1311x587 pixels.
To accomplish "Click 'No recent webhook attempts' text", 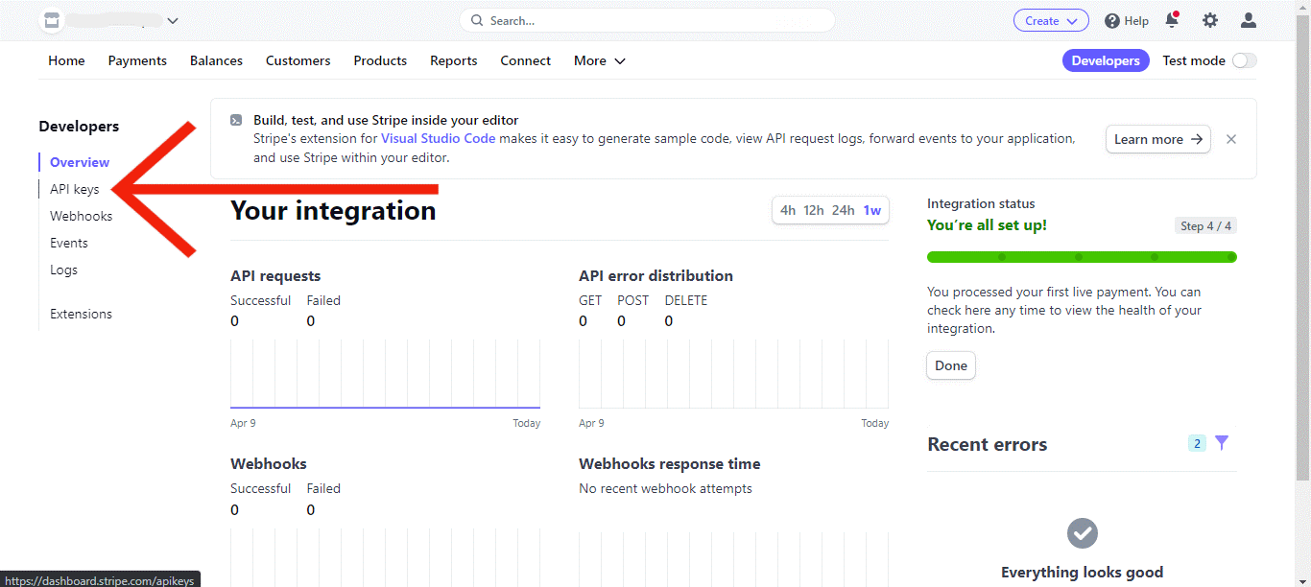I will (x=665, y=489).
